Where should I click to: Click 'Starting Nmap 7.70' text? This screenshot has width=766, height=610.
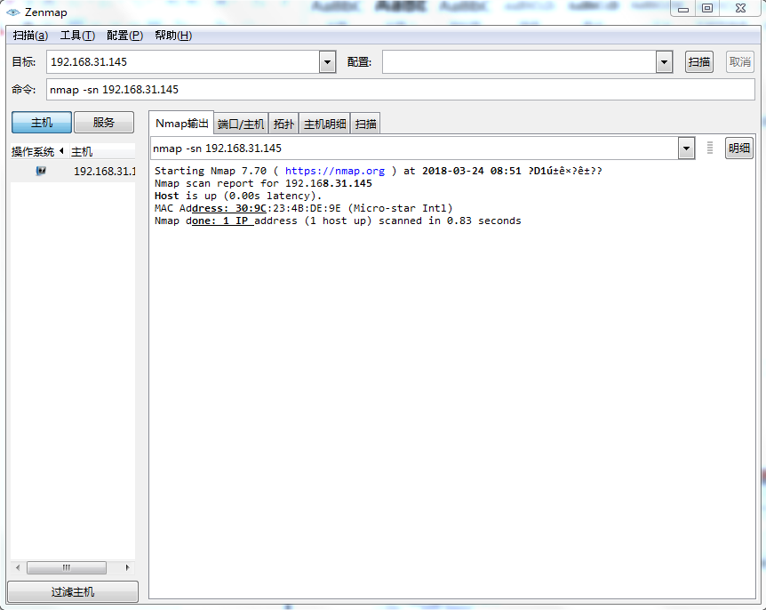pyautogui.click(x=211, y=171)
